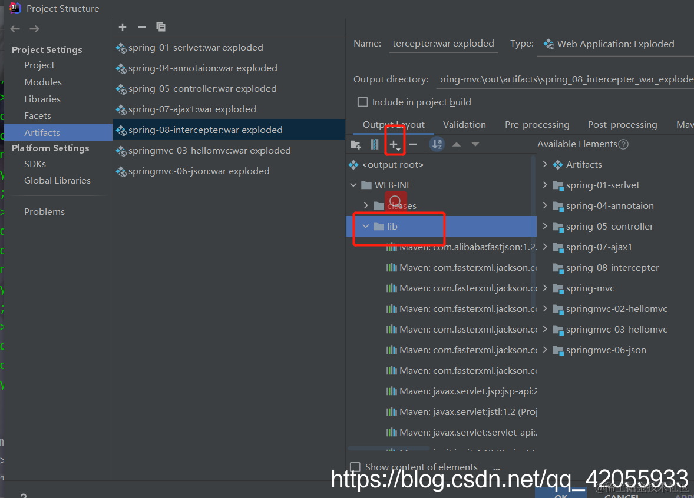This screenshot has width=694, height=498.
Task: Open Modules settings page
Action: [x=43, y=82]
